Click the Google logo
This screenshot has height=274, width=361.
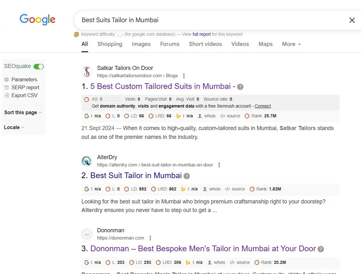coord(37,20)
